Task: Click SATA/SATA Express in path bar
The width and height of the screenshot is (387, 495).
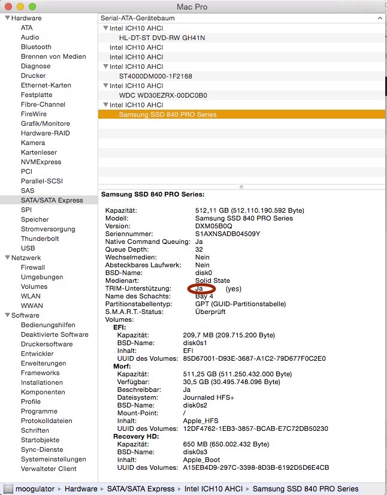Action: [141, 489]
